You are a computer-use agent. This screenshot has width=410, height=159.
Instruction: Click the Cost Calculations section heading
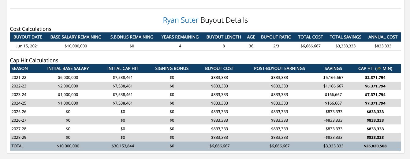[31, 29]
